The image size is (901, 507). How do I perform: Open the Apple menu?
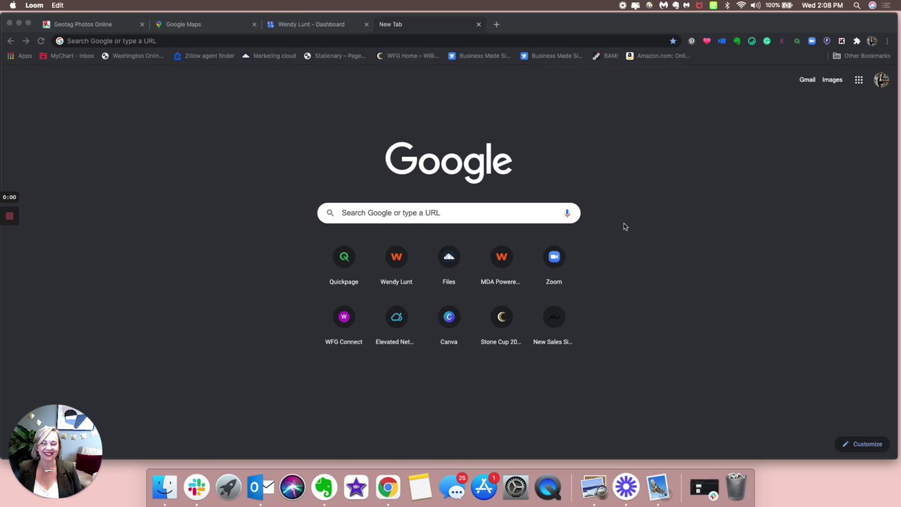[x=13, y=5]
